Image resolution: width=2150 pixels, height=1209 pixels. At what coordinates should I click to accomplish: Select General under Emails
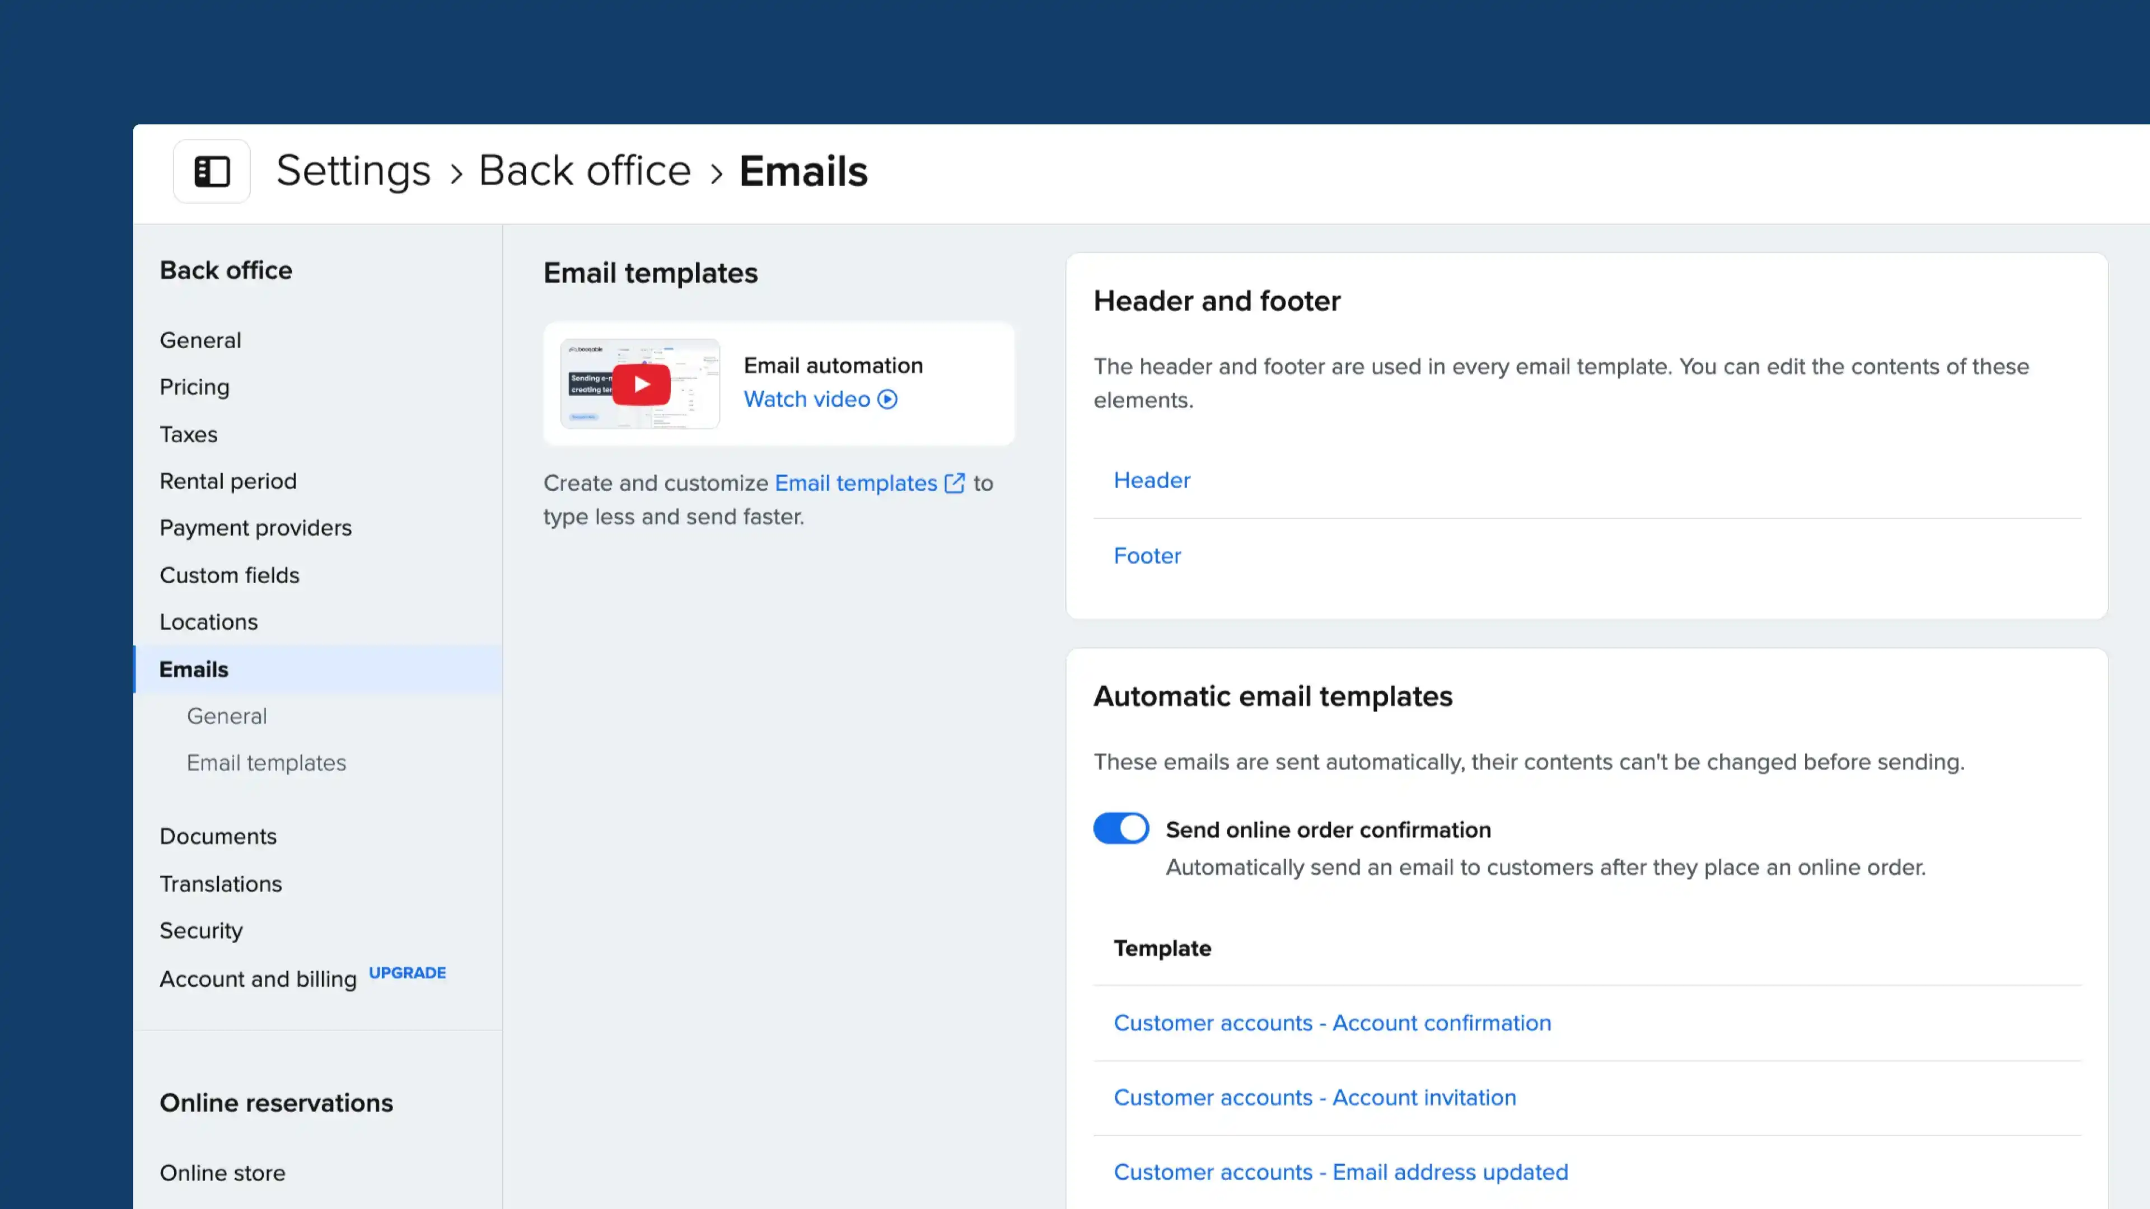(x=226, y=715)
